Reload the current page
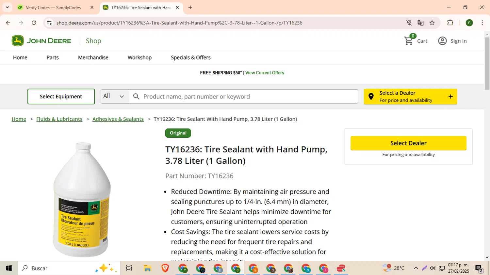This screenshot has height=275, width=490. [34, 23]
